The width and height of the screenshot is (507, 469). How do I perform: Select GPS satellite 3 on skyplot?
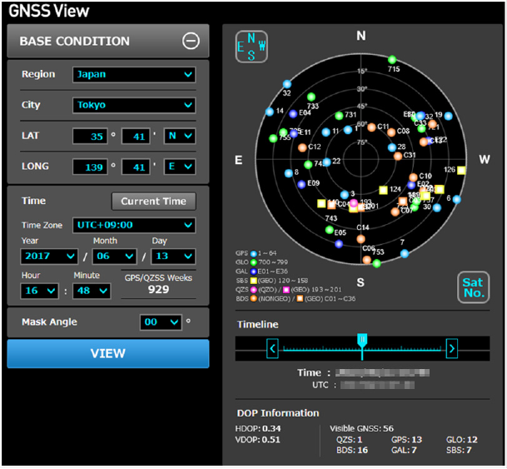pos(345,195)
